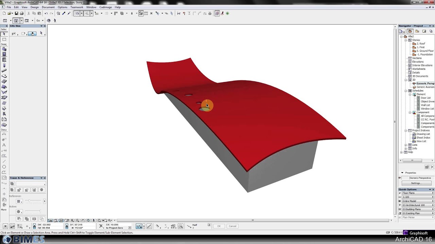Open the Teamwork menu
The height and width of the screenshot is (244, 435).
click(77, 7)
